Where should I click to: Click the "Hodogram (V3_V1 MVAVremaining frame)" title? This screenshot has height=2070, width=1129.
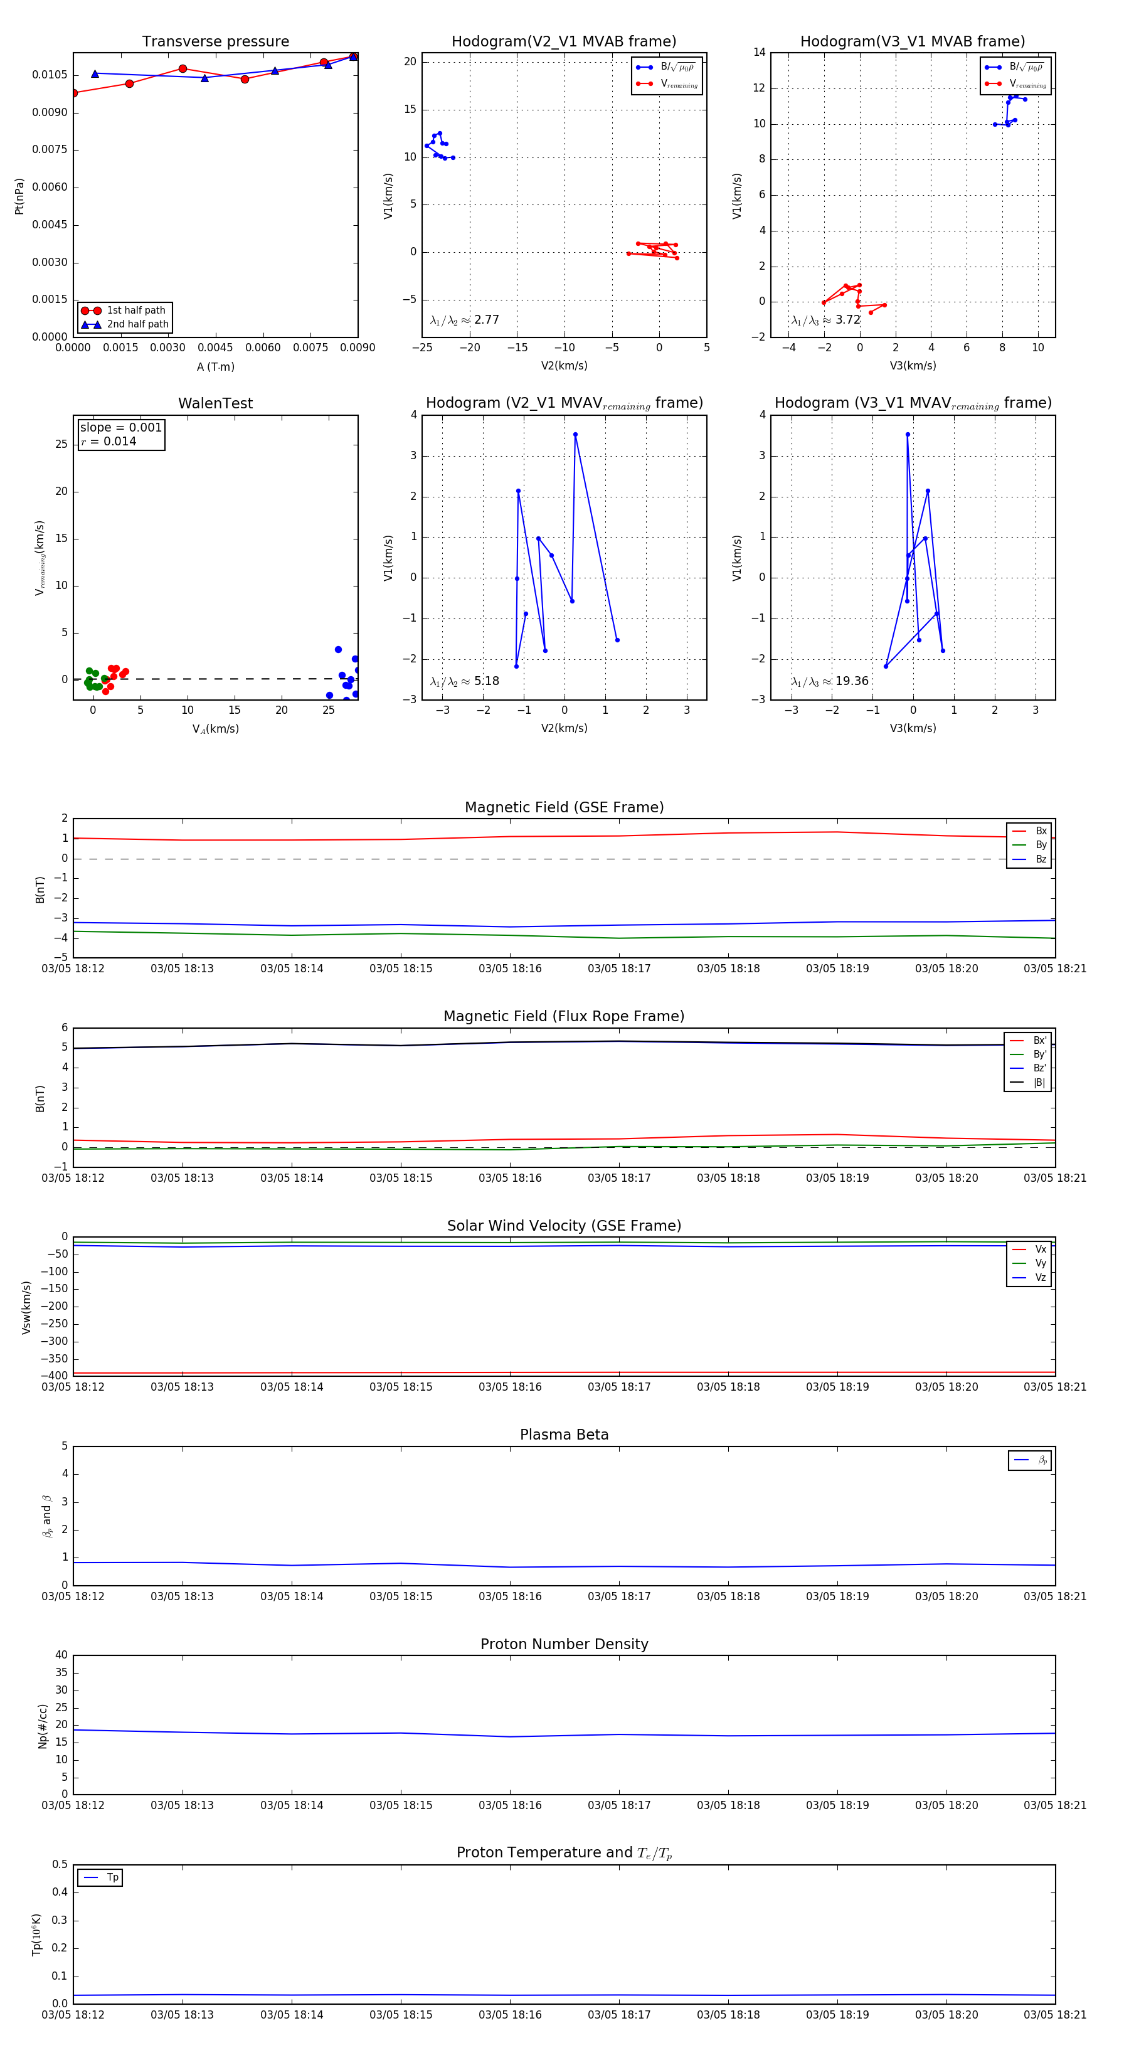[912, 403]
